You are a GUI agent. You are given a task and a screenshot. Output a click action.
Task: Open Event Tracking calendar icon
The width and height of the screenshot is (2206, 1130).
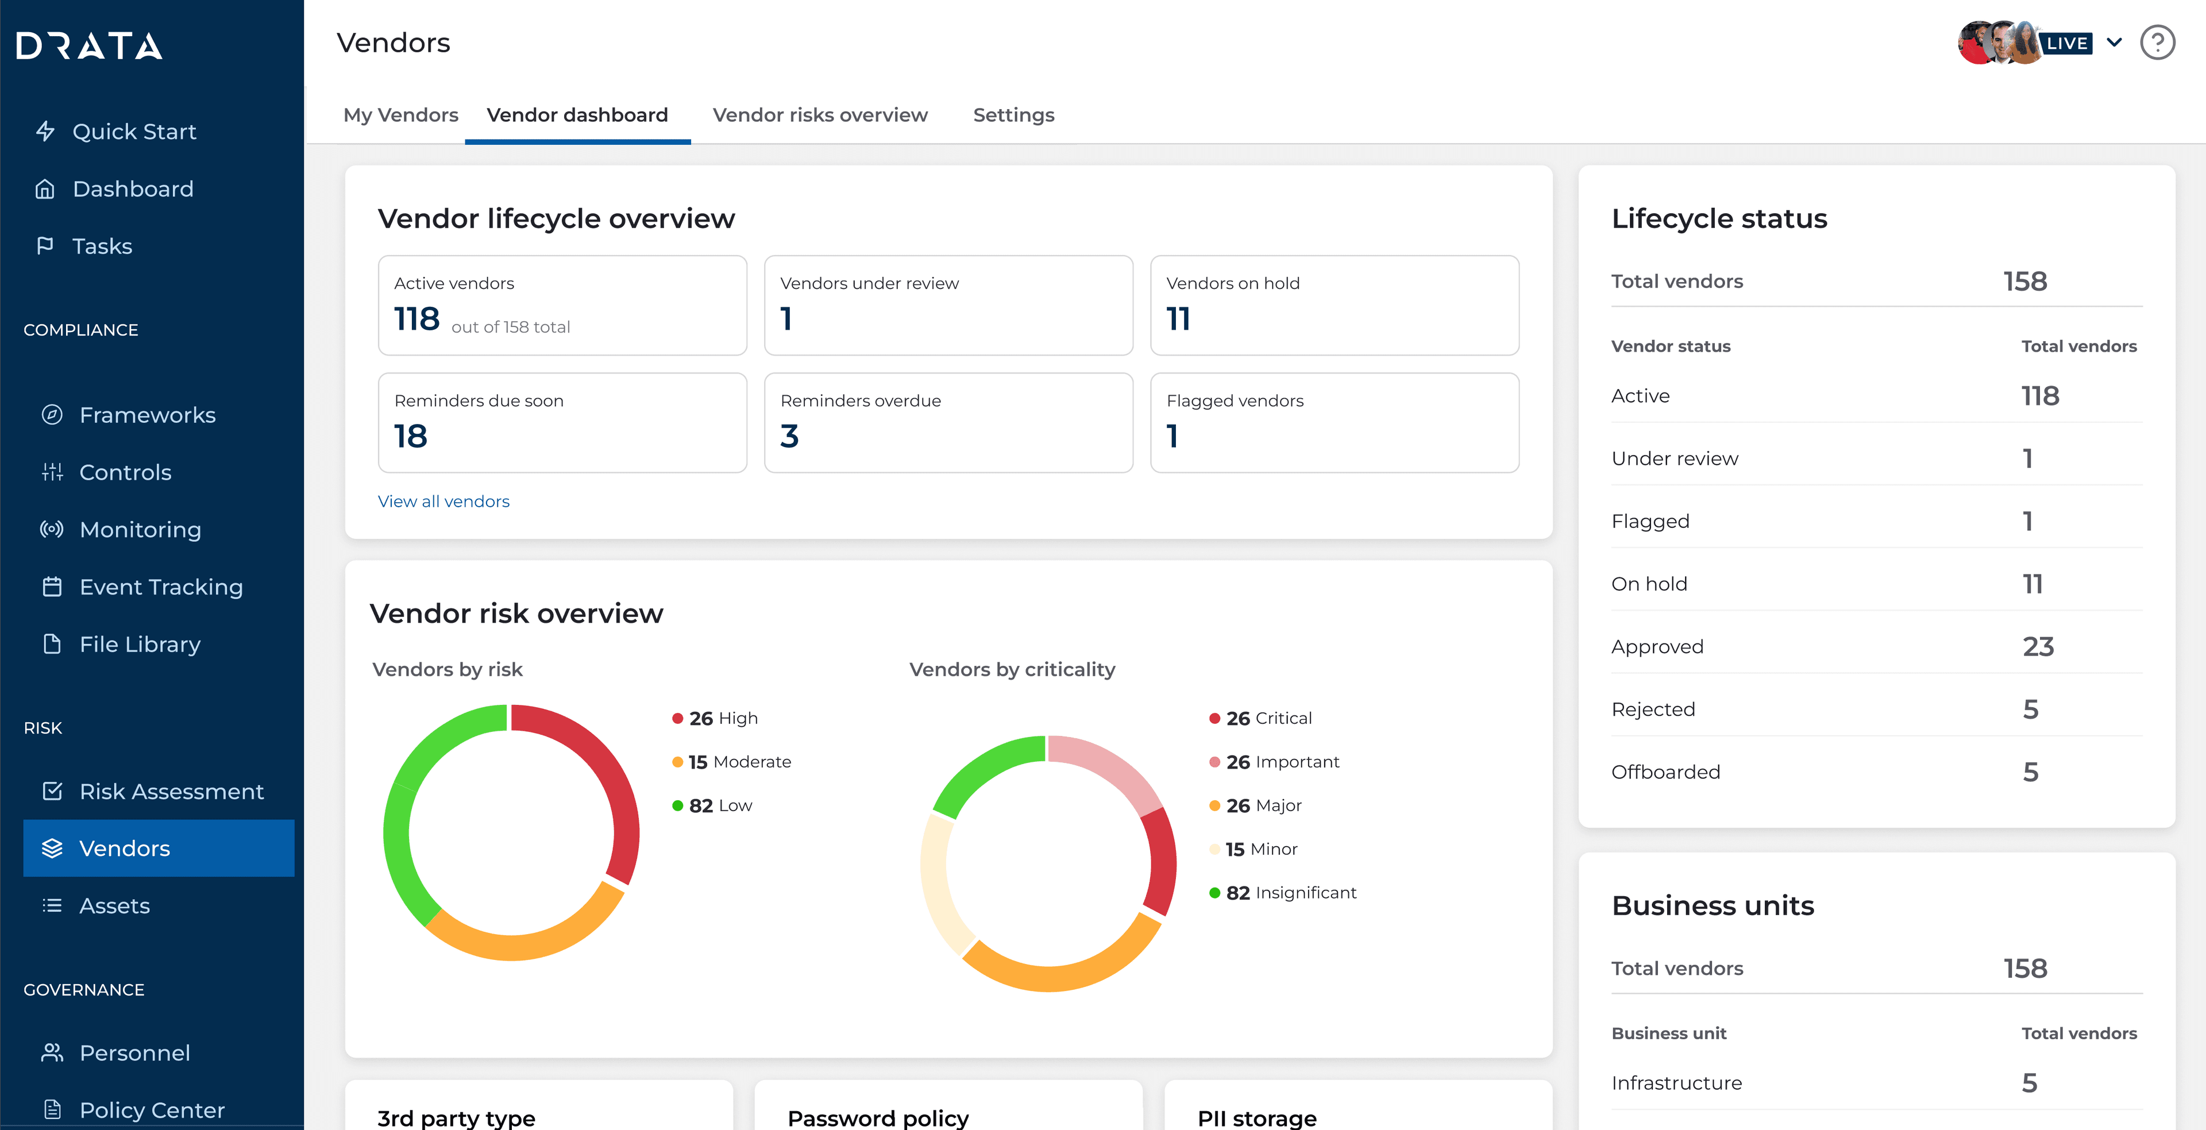click(x=52, y=587)
